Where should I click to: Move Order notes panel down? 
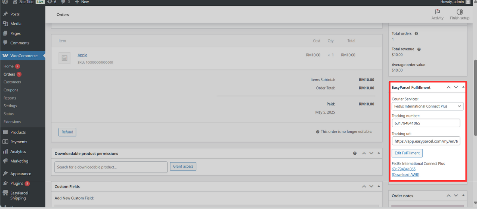pyautogui.click(x=456, y=196)
